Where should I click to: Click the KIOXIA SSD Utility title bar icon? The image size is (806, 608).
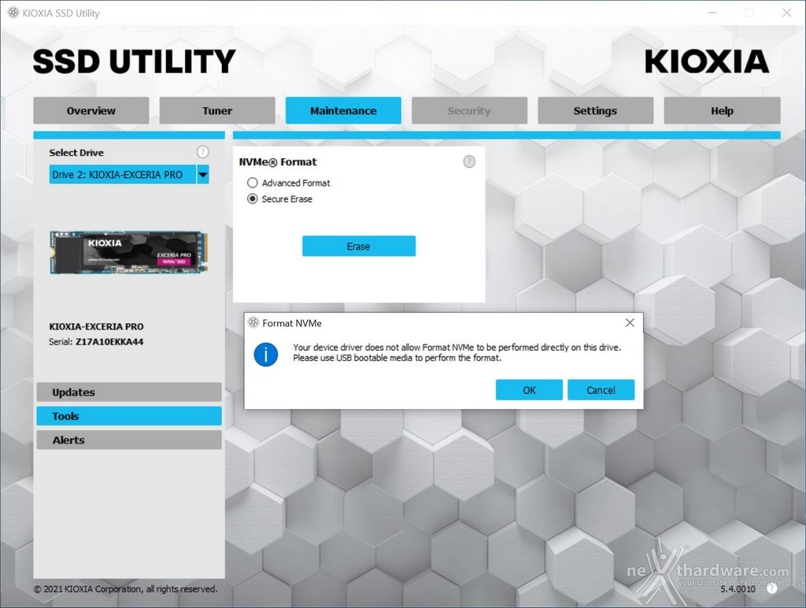(13, 13)
